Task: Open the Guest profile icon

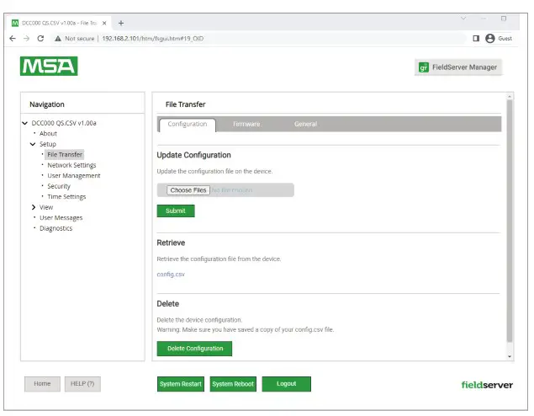Action: pos(490,38)
